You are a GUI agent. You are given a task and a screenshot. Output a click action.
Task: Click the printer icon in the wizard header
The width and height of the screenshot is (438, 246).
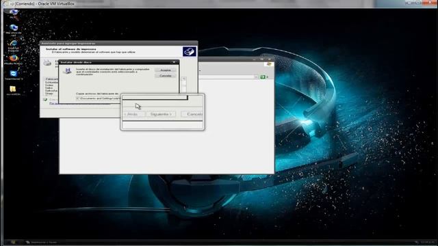[x=190, y=52]
